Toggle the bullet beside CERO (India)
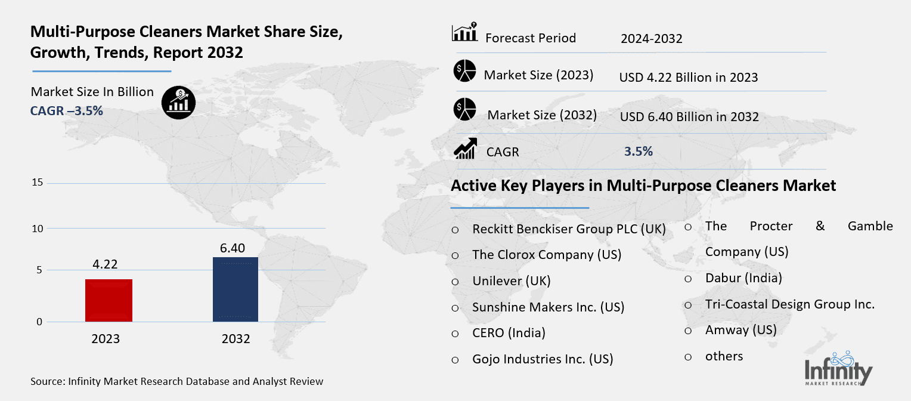Screen dimensions: 911x401 coord(456,333)
